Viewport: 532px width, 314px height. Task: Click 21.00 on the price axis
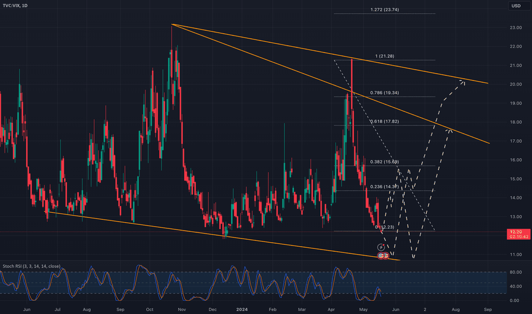515,66
